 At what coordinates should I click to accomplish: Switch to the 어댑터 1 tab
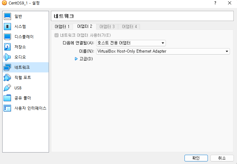[62, 27]
